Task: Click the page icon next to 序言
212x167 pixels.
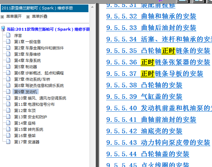Action: (x=8, y=35)
